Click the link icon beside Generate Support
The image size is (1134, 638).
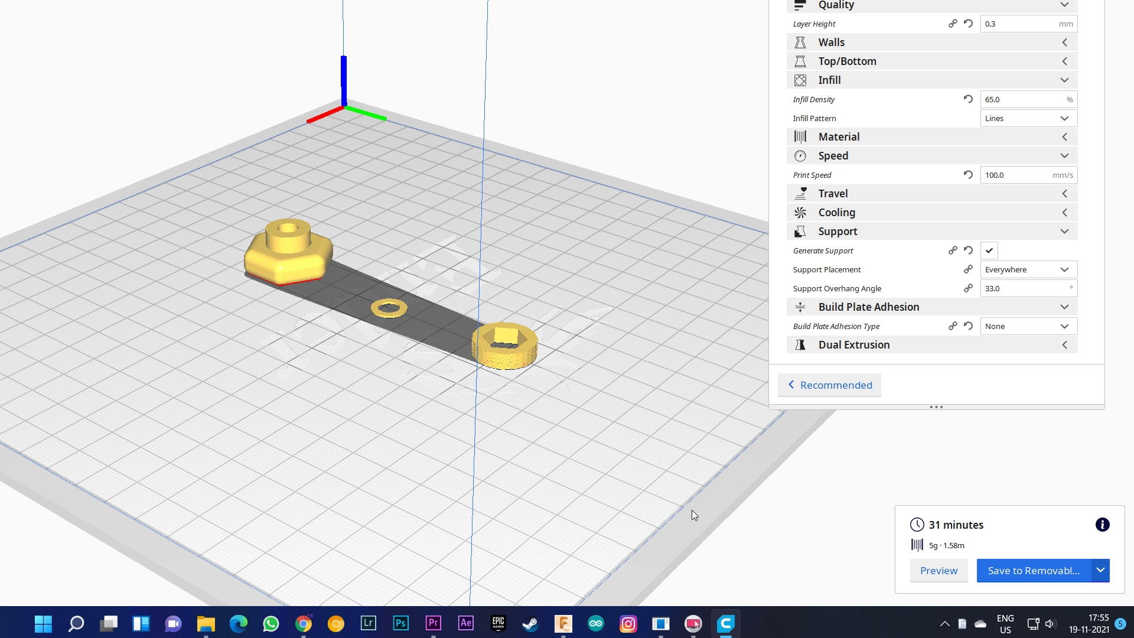[x=953, y=250]
